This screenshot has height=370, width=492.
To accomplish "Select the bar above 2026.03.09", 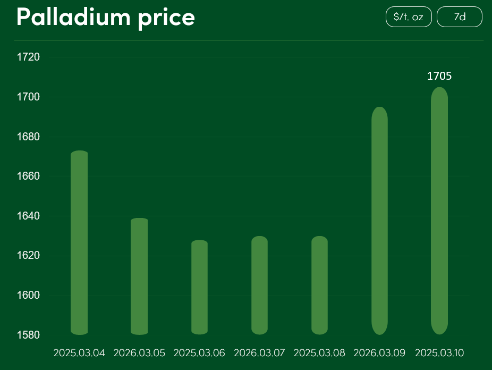I will tap(379, 221).
